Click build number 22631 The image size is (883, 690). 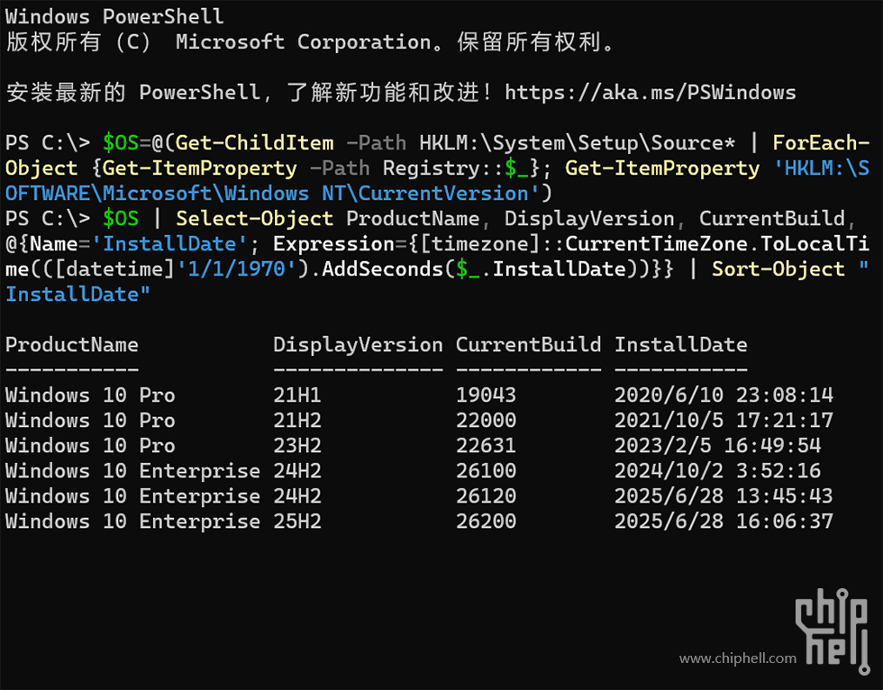(486, 446)
